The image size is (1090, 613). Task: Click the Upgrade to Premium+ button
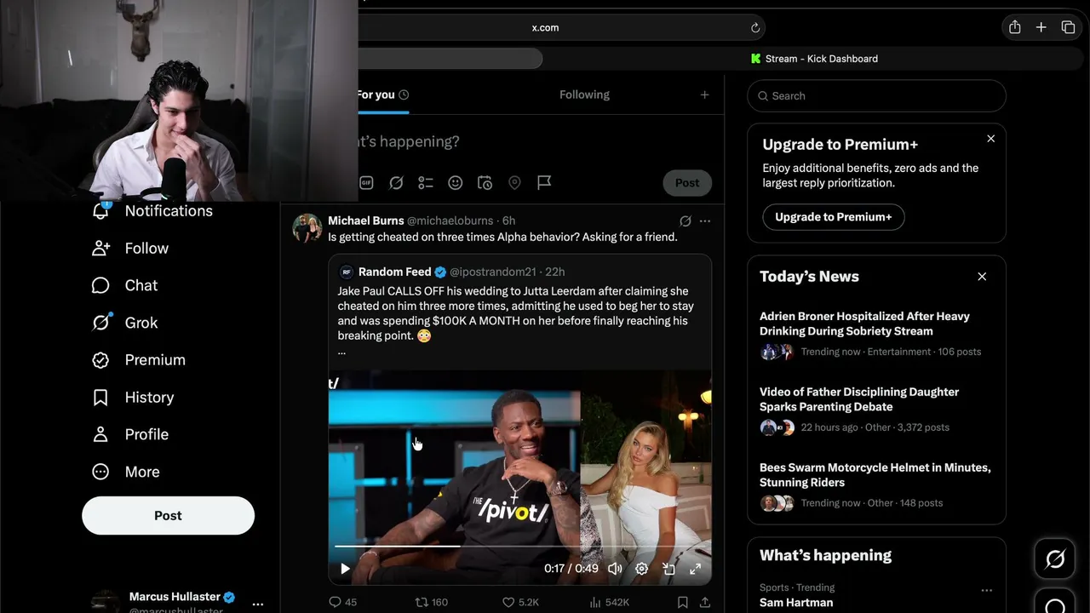[834, 217]
